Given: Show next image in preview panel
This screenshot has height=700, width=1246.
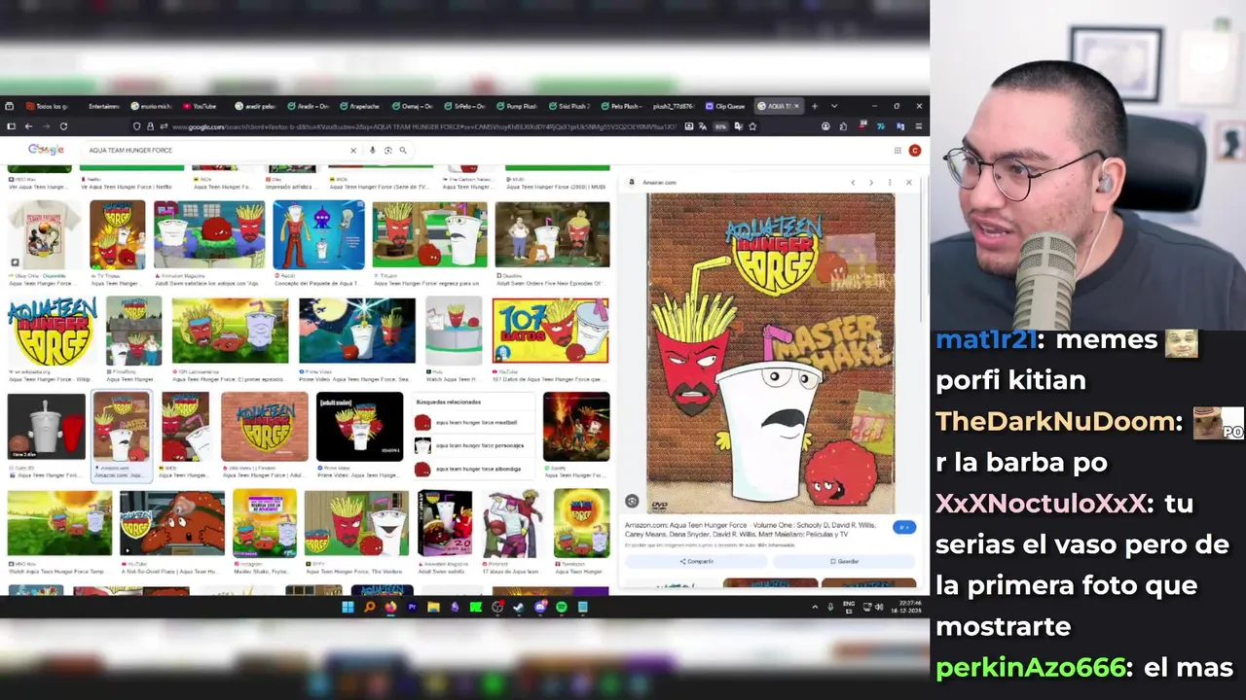Looking at the screenshot, I should (x=871, y=183).
